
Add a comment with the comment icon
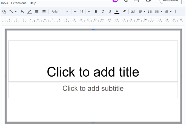pos(133,11)
